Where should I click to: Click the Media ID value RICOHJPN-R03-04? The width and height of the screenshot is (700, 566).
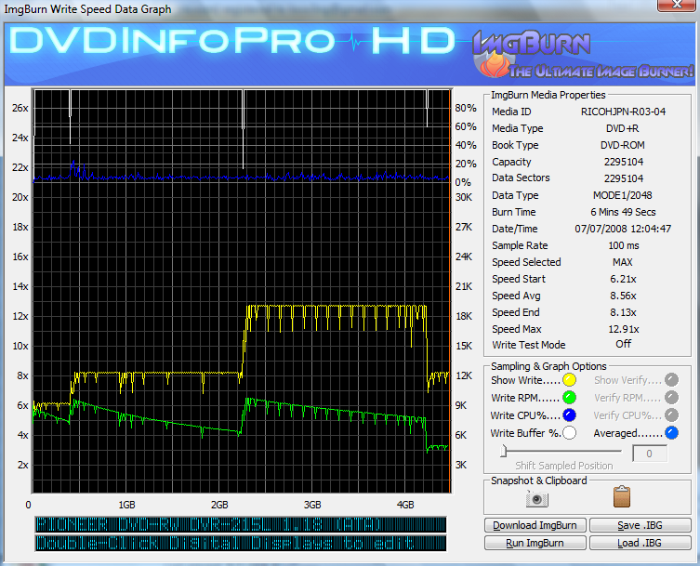pyautogui.click(x=623, y=112)
